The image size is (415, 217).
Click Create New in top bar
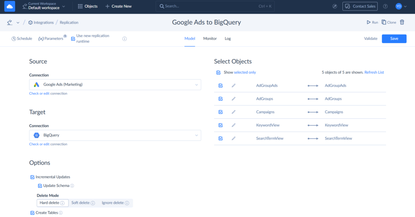[x=118, y=6]
